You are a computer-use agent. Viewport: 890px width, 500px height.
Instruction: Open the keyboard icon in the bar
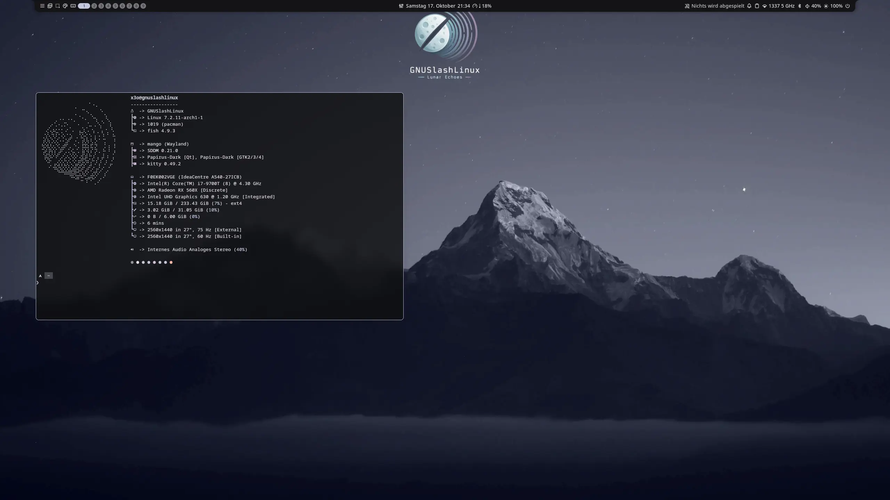click(x=73, y=6)
